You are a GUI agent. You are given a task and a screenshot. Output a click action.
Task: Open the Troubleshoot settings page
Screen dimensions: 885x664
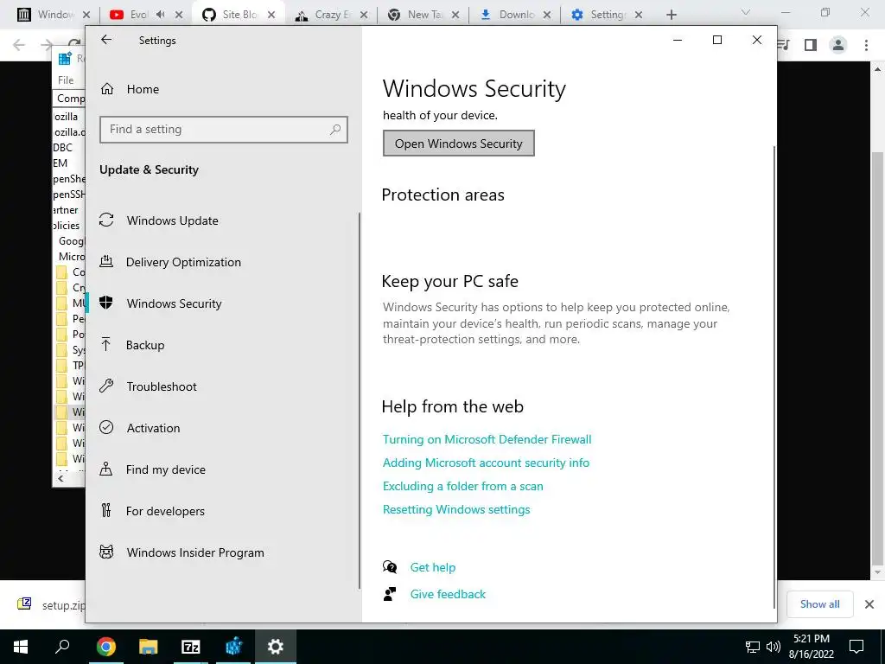pos(148,386)
